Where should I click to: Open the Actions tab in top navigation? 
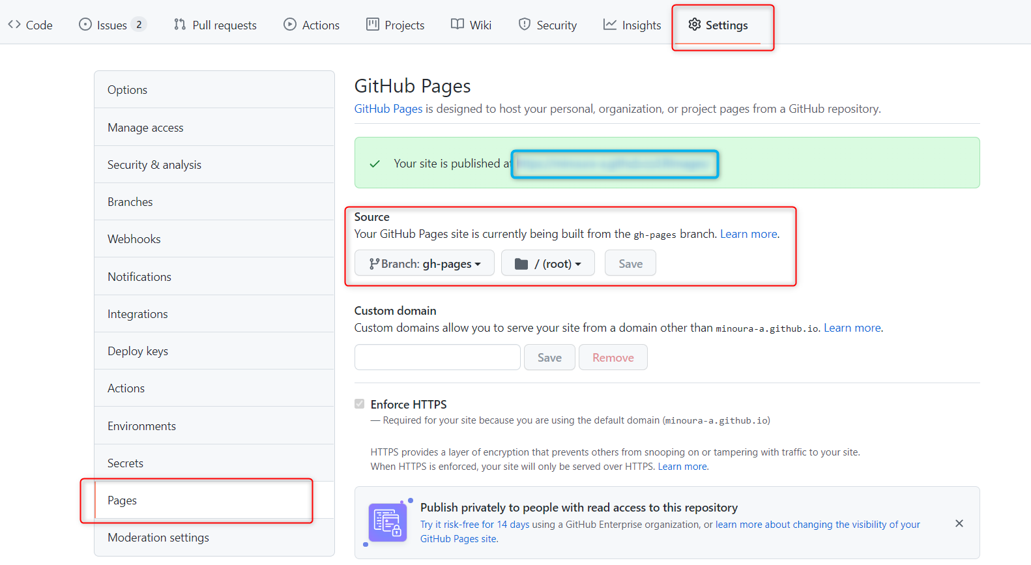[x=312, y=25]
